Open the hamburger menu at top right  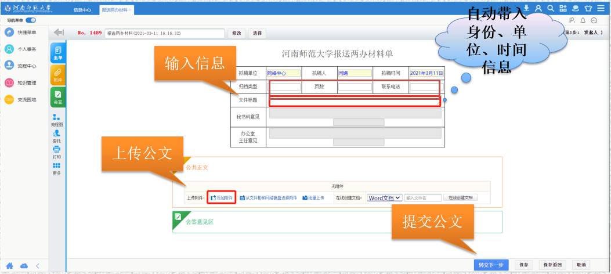click(601, 9)
